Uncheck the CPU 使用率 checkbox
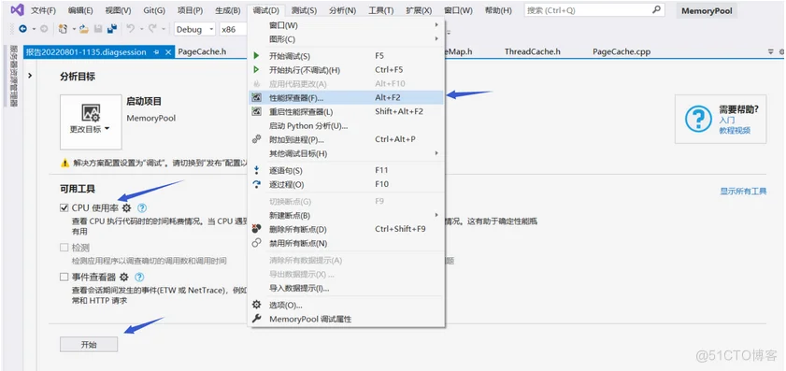The width and height of the screenshot is (786, 371). click(64, 207)
